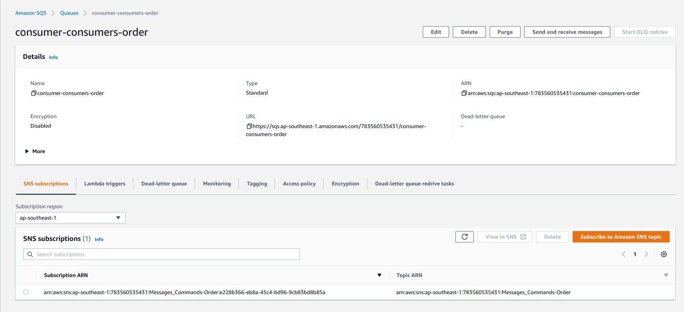
Task: Click topic ARN Messages_Commands-Order cell
Action: coord(483,292)
